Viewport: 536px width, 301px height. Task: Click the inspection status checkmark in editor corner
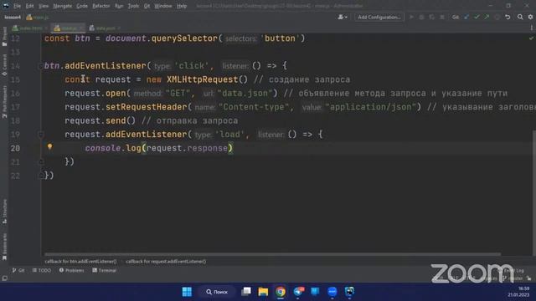[531, 38]
